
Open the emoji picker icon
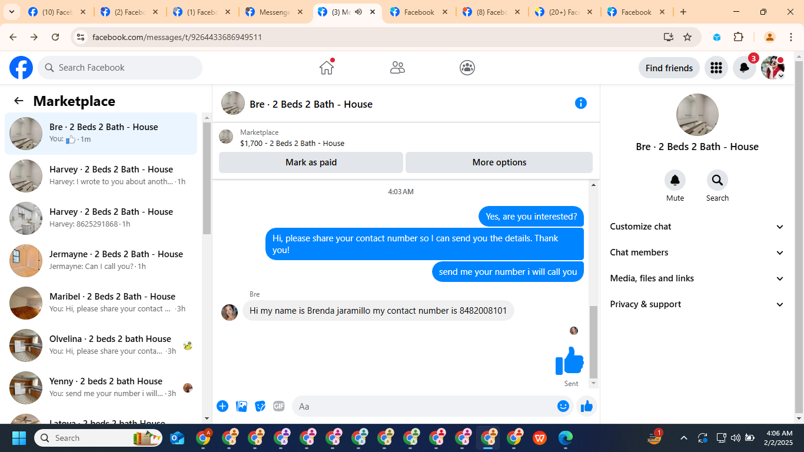pos(563,406)
